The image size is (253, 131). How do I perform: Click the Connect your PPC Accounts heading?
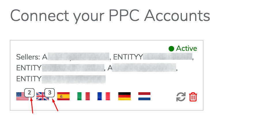[x=110, y=16]
